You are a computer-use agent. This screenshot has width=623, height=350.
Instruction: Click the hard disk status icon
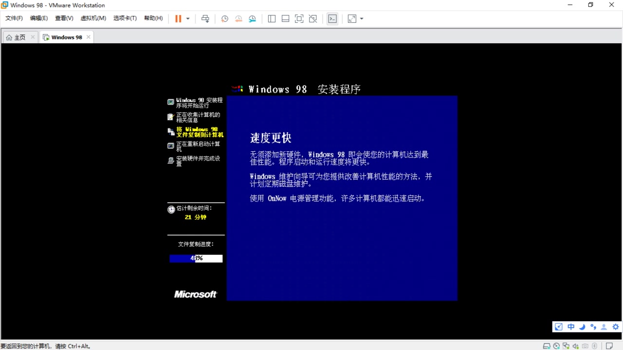[546, 346]
